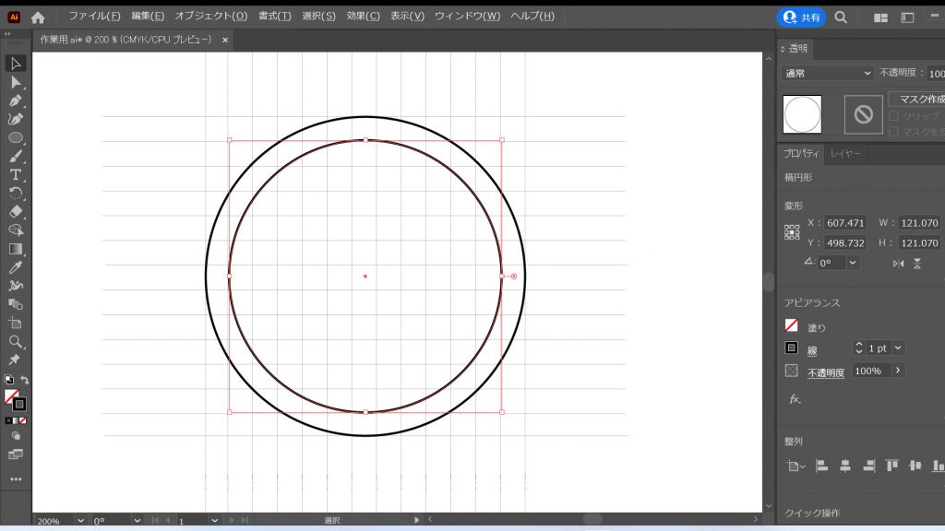Toggle the invert mask checkbox

point(893,131)
